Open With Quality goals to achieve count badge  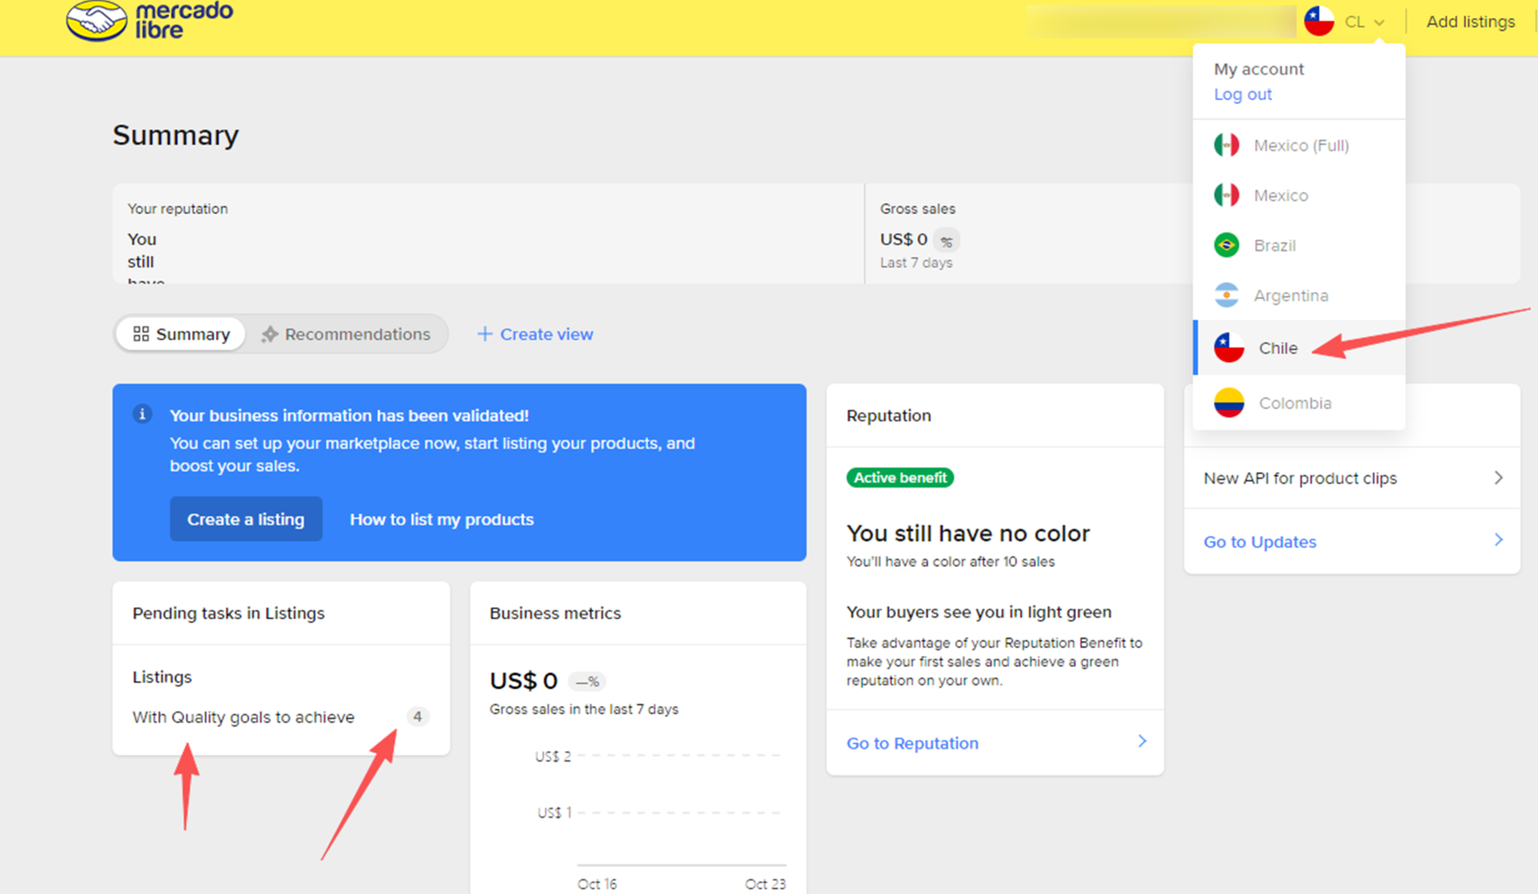click(417, 717)
